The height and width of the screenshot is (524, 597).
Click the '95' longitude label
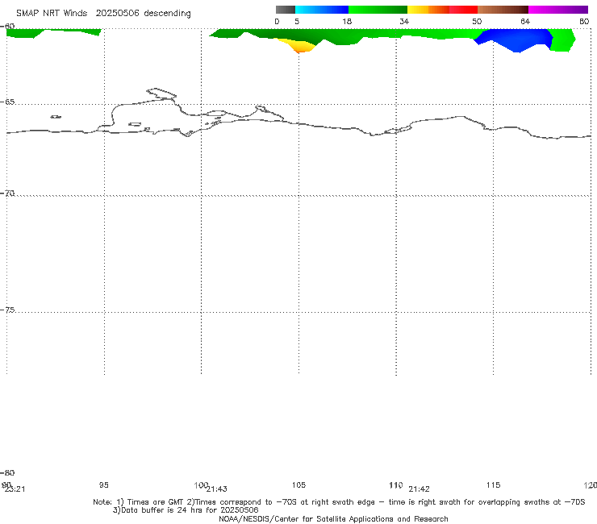103,484
